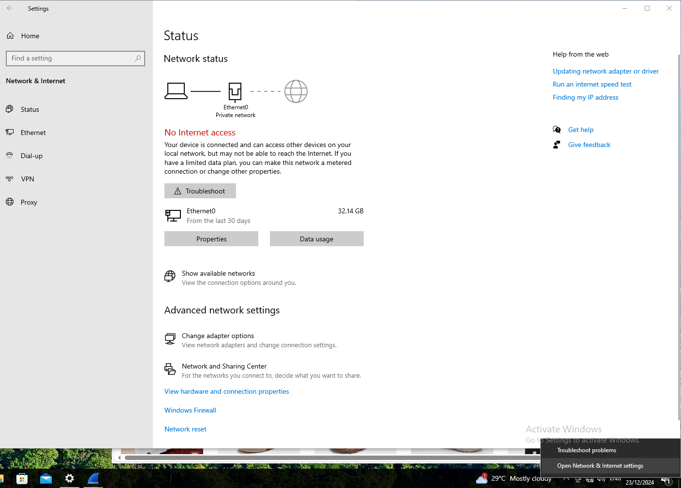The width and height of the screenshot is (681, 488).
Task: Click the Dial-up phone icon in sidebar
Action: 10,155
